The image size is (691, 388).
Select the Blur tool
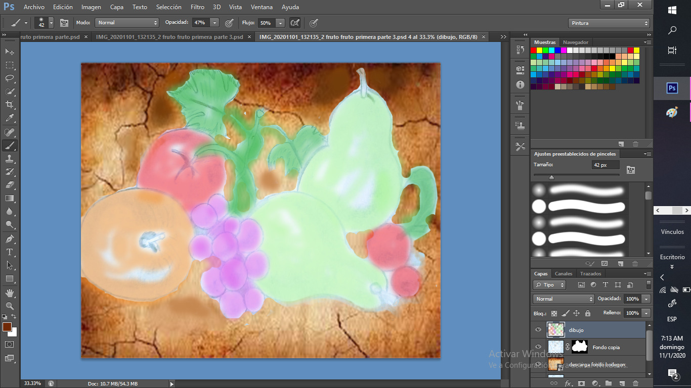(x=10, y=211)
